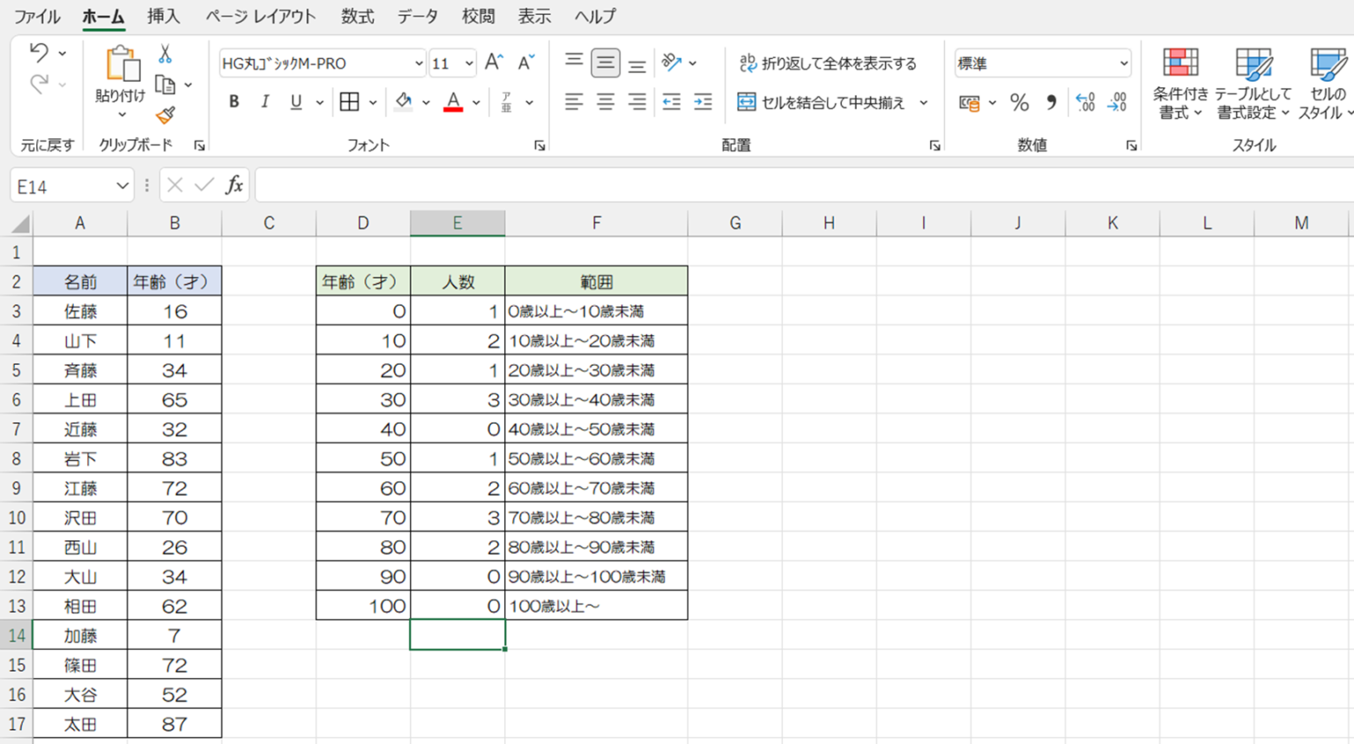Viewport: 1354px width, 744px height.
Task: Click the Cut scissors icon
Action: point(165,55)
